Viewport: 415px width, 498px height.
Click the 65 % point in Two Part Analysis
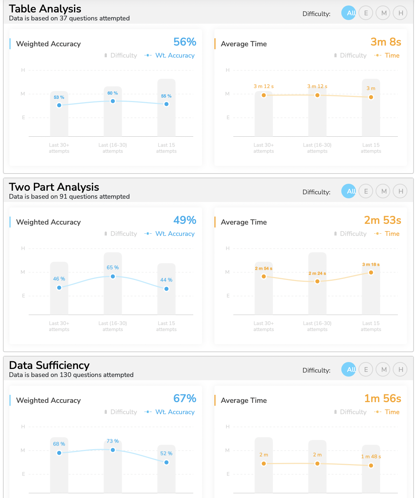click(113, 276)
